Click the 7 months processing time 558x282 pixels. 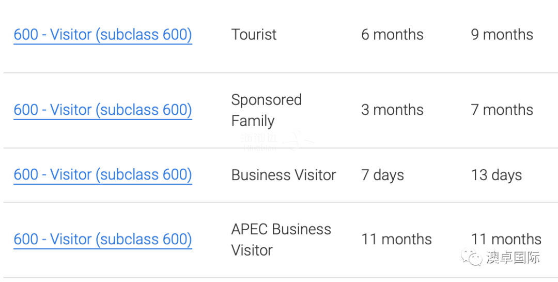click(x=502, y=110)
